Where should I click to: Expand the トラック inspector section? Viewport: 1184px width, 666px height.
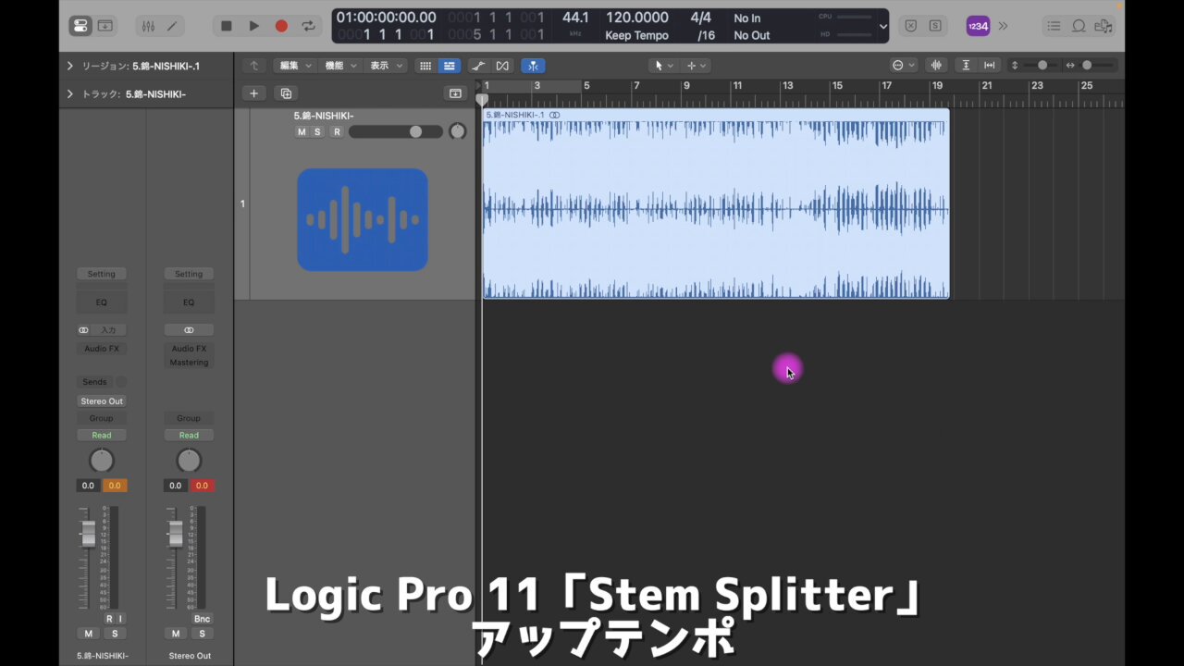pos(69,93)
